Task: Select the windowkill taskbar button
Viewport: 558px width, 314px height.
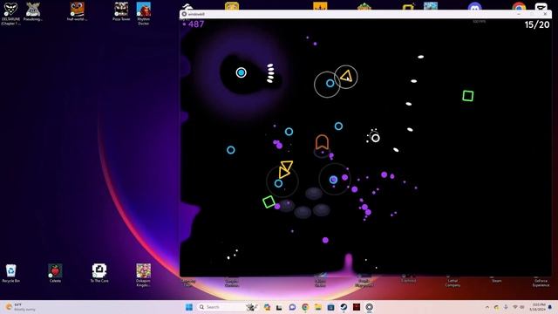Action: point(370,307)
